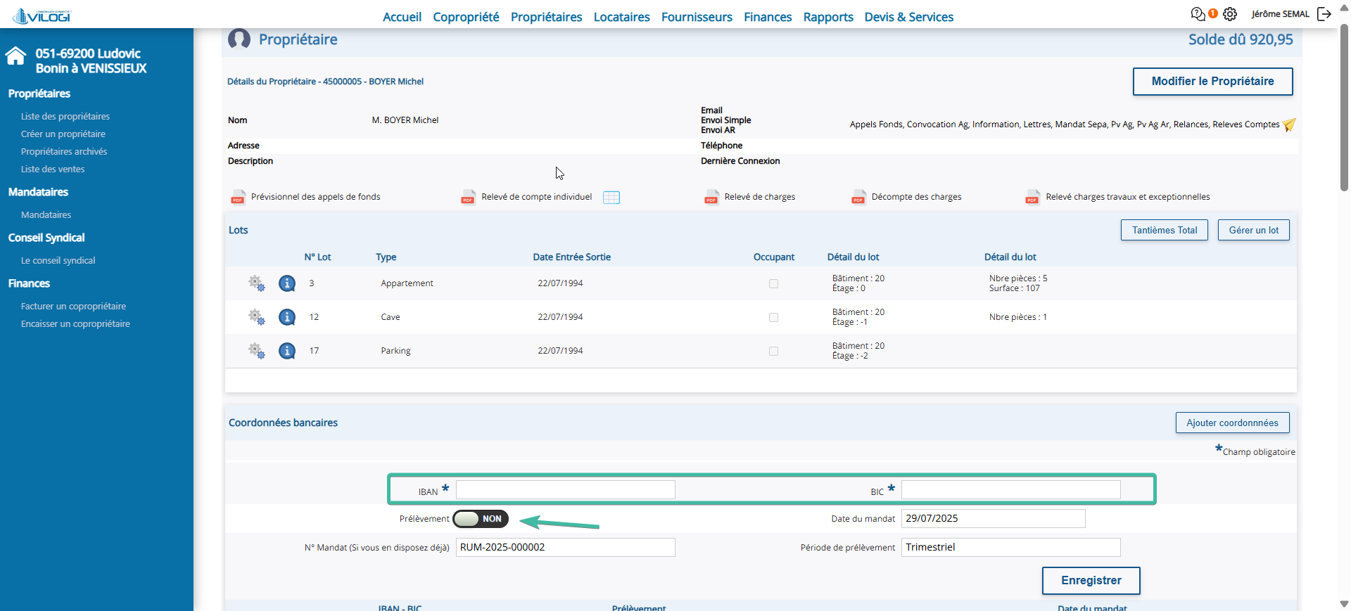
Task: Click the IBAN input field
Action: (x=566, y=489)
